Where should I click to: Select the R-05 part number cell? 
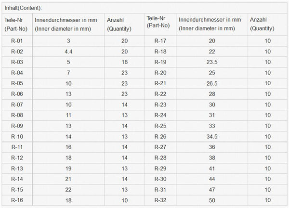(17, 83)
